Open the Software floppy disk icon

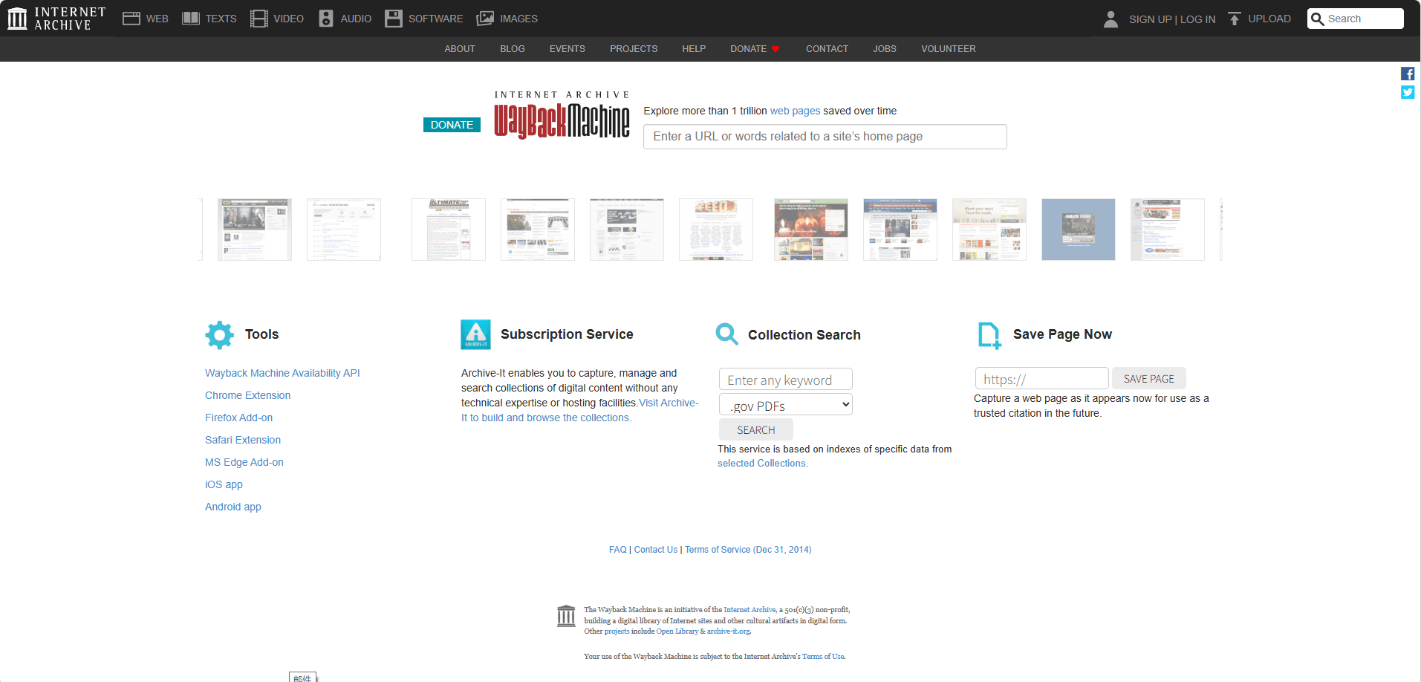pos(394,19)
